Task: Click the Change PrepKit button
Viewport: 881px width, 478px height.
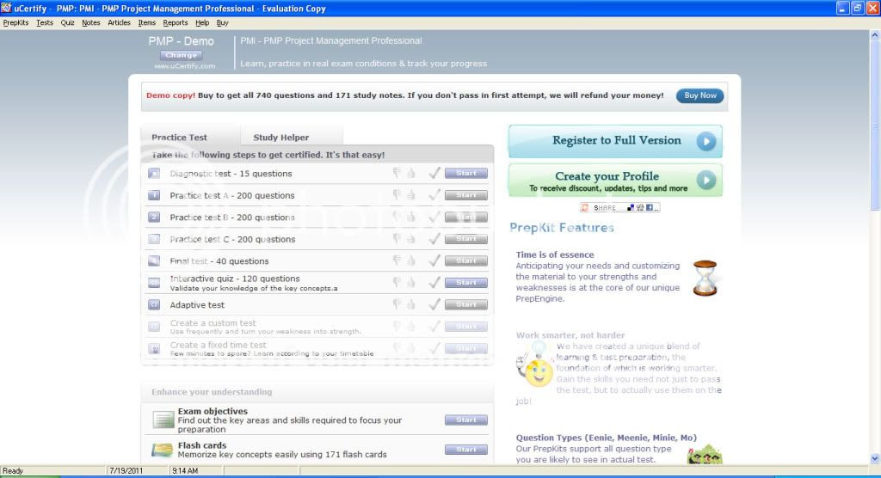Action: coord(181,55)
